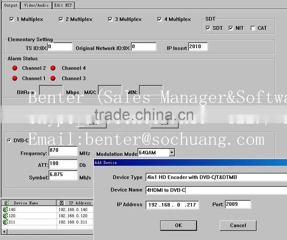Confirm Add Device with OK
Image resolution: width=287 pixels, height=240 pixels.
(x=179, y=225)
